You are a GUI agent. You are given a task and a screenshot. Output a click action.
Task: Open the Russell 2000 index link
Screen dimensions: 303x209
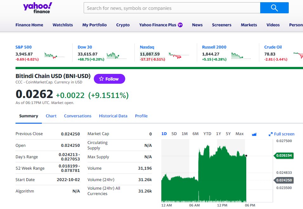coord(214,47)
